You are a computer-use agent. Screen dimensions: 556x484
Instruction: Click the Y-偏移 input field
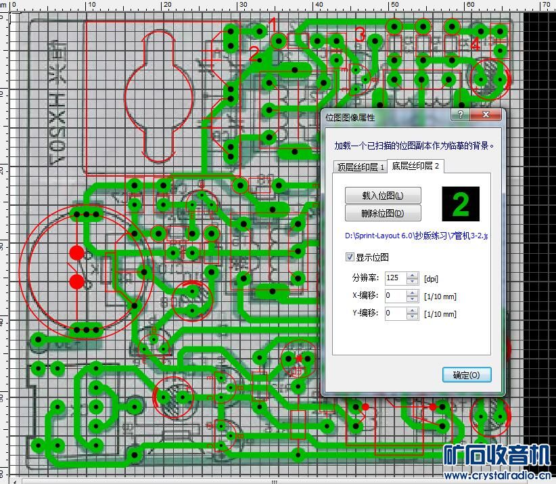[396, 313]
